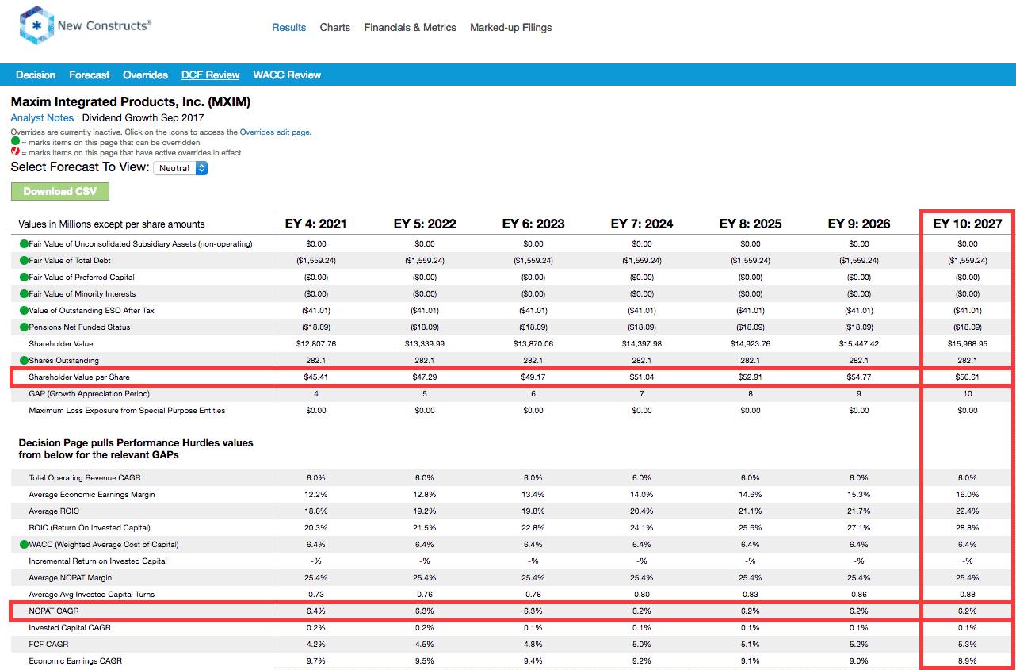Go to the Decision page
The width and height of the screenshot is (1016, 670).
pyautogui.click(x=36, y=75)
